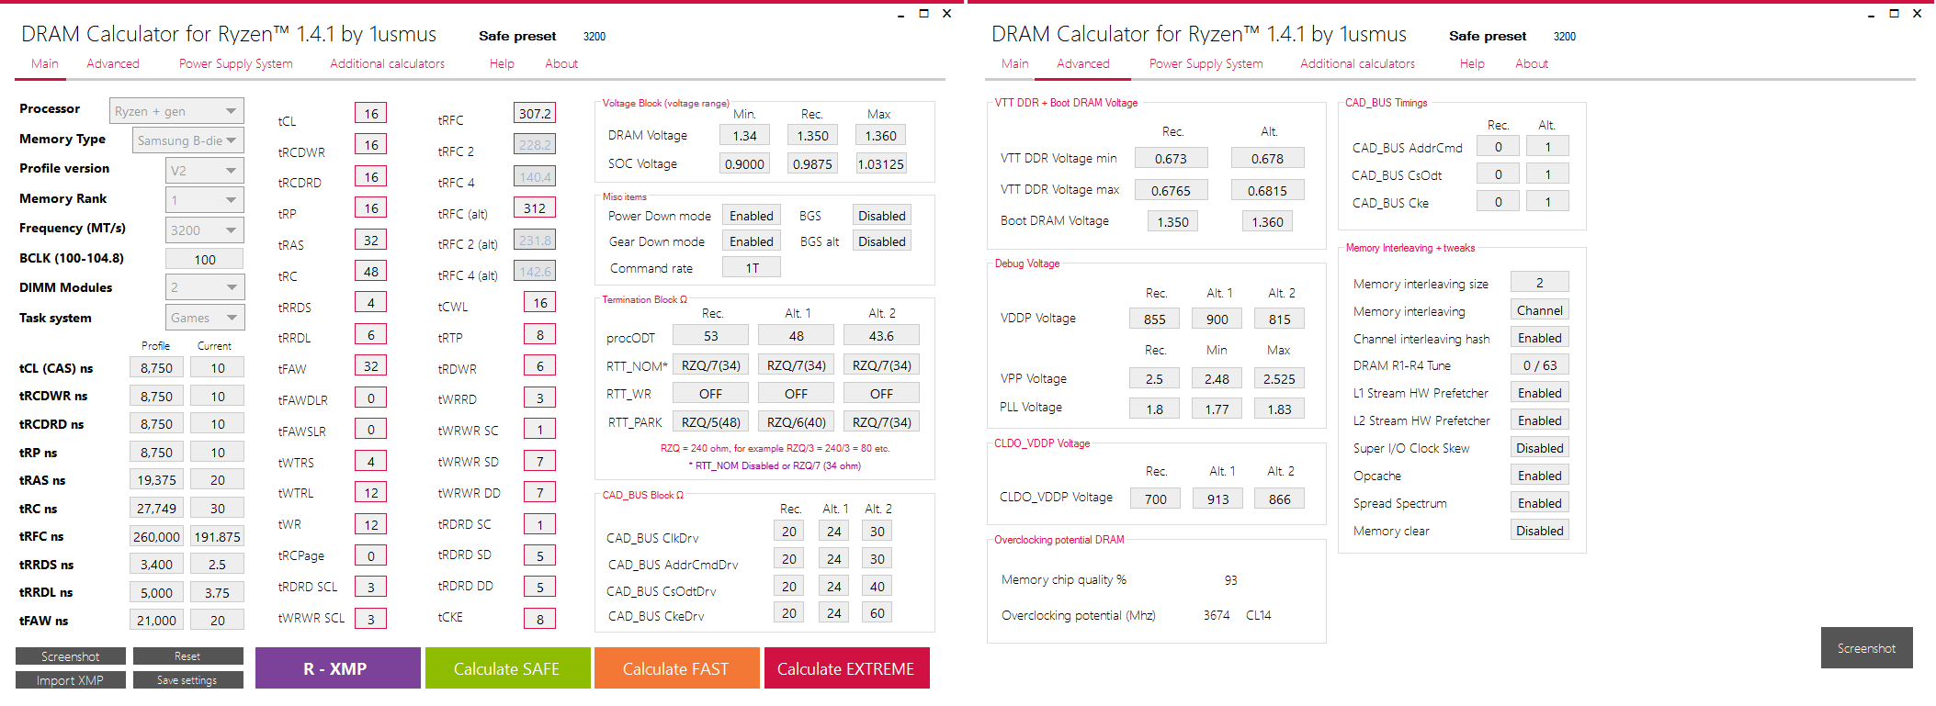The height and width of the screenshot is (706, 1936).
Task: Click tRFC ns Current value 191.875
Action: point(218,537)
